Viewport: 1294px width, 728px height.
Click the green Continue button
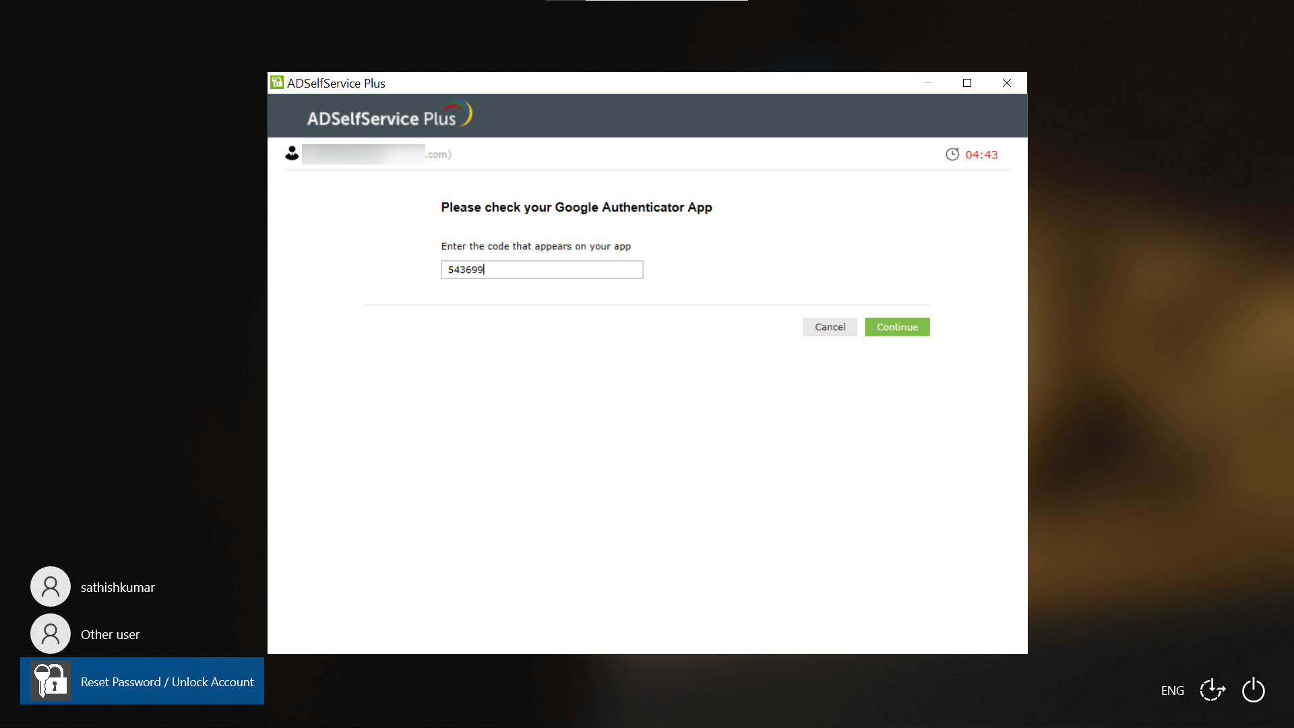point(897,327)
